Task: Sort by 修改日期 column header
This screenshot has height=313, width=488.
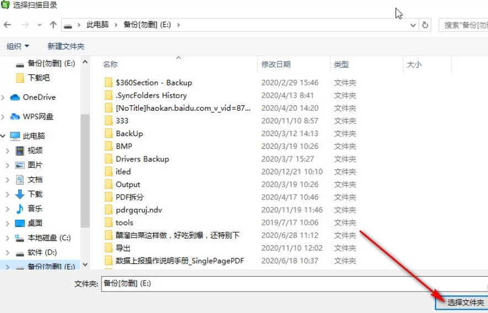Action: [x=276, y=64]
